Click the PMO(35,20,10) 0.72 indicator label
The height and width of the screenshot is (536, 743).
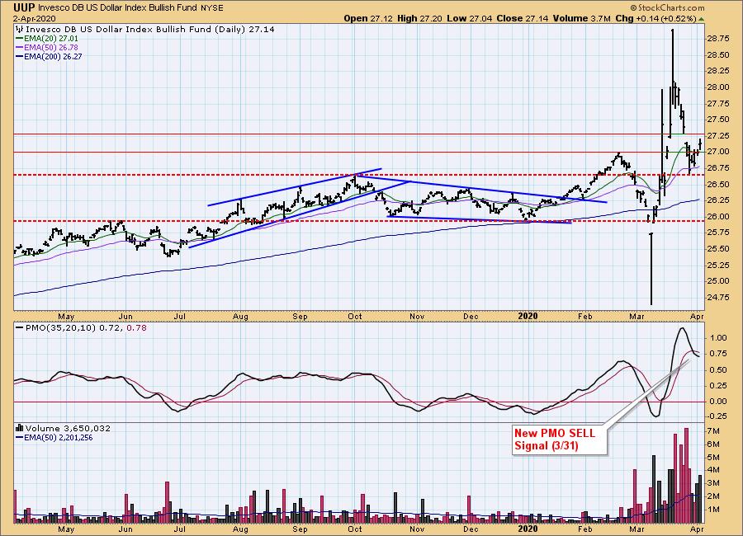point(74,327)
